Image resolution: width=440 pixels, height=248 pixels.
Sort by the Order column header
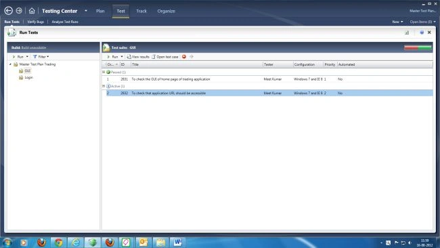pyautogui.click(x=112, y=64)
